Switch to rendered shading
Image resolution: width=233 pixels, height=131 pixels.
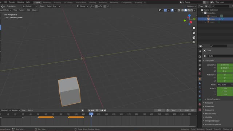point(192,10)
